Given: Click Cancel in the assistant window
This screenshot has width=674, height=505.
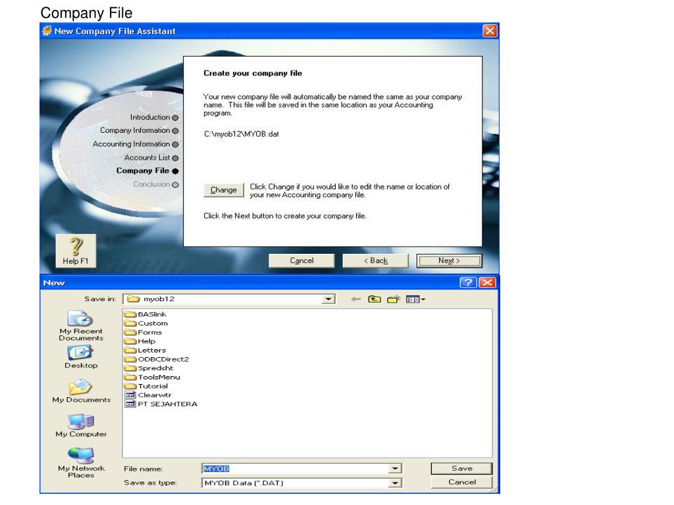Looking at the screenshot, I should tap(301, 260).
